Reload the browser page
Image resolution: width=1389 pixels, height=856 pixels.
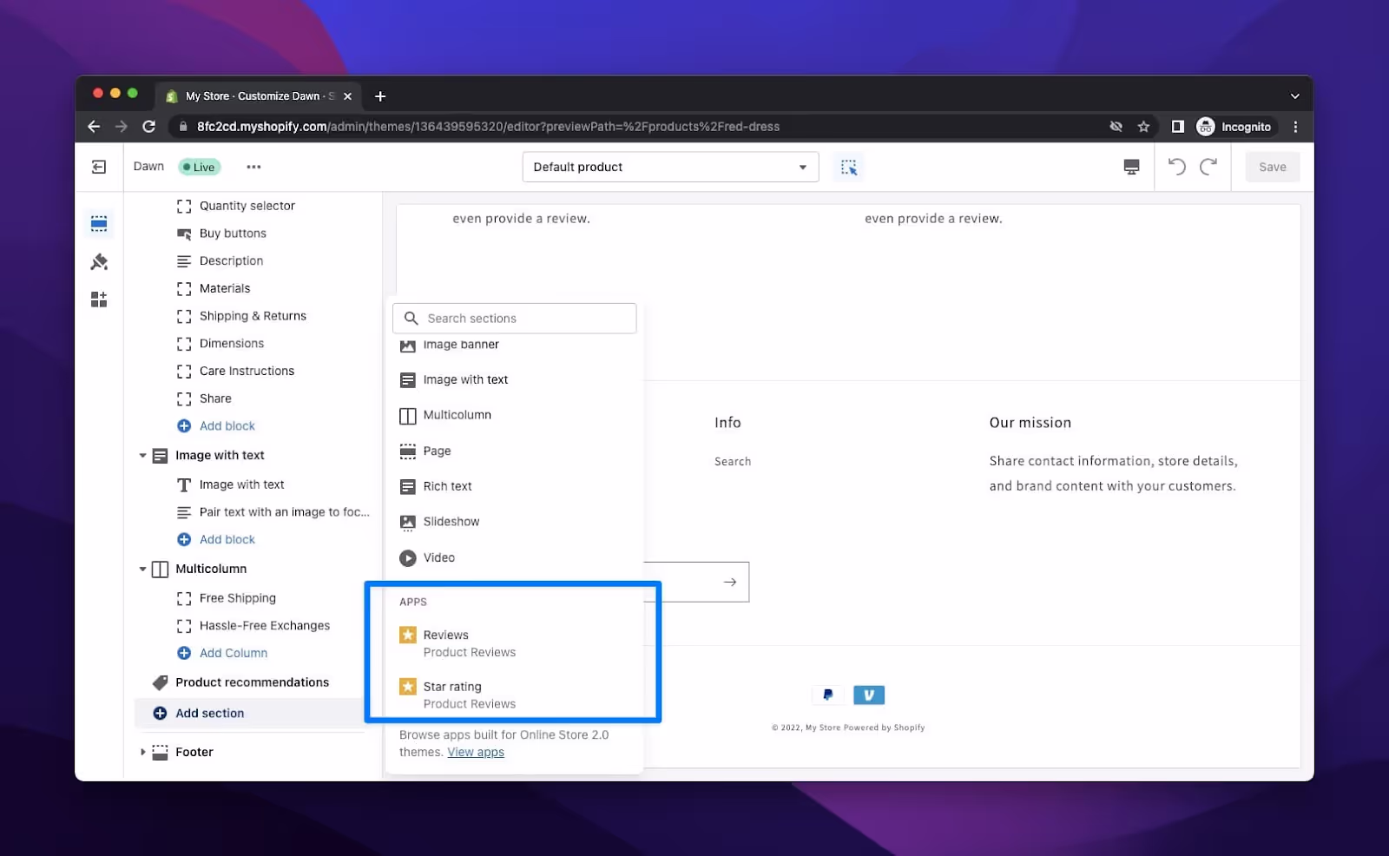pos(149,127)
